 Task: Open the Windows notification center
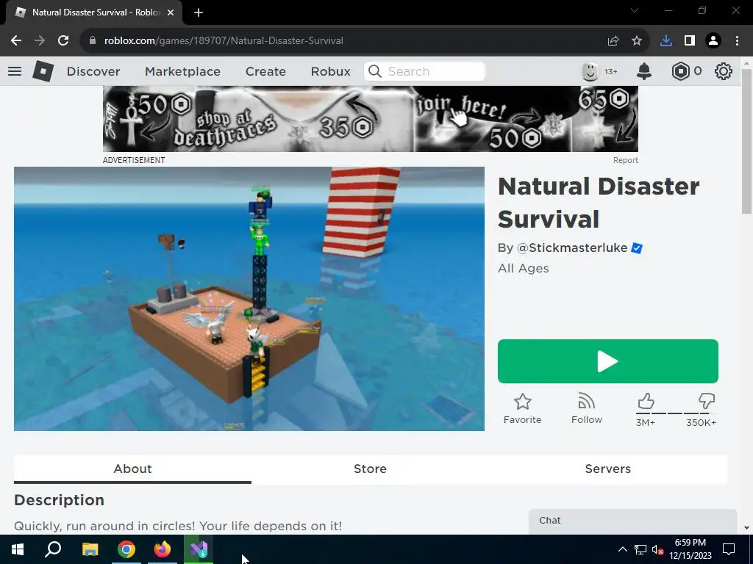click(x=729, y=549)
